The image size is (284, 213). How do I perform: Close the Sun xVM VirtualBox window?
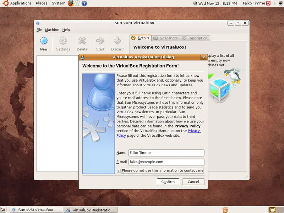(245, 23)
